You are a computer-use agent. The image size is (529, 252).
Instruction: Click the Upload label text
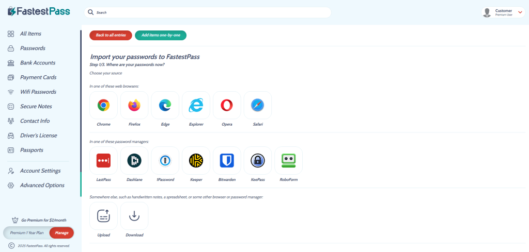pyautogui.click(x=103, y=235)
